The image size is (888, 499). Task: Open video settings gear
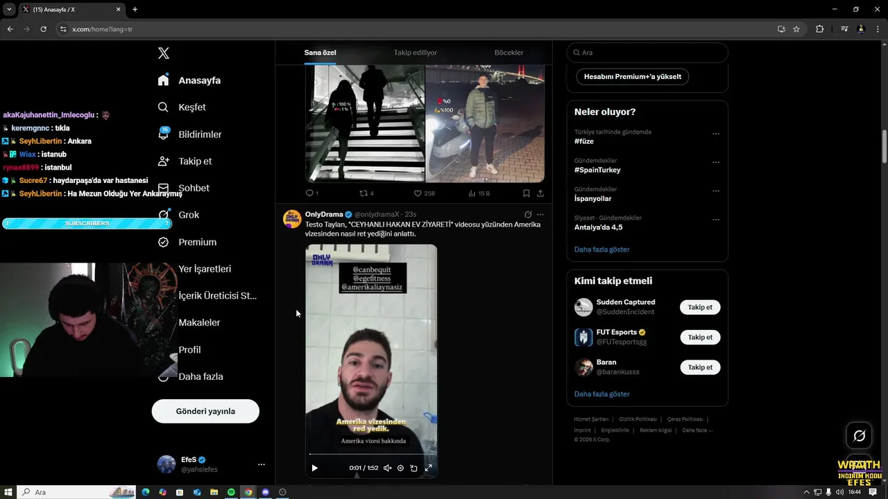pyautogui.click(x=400, y=468)
